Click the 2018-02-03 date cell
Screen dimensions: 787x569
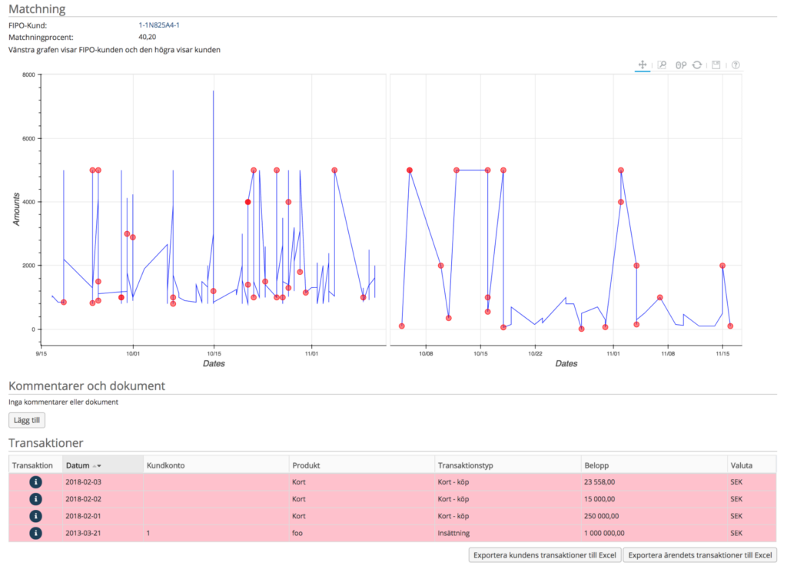(103, 481)
